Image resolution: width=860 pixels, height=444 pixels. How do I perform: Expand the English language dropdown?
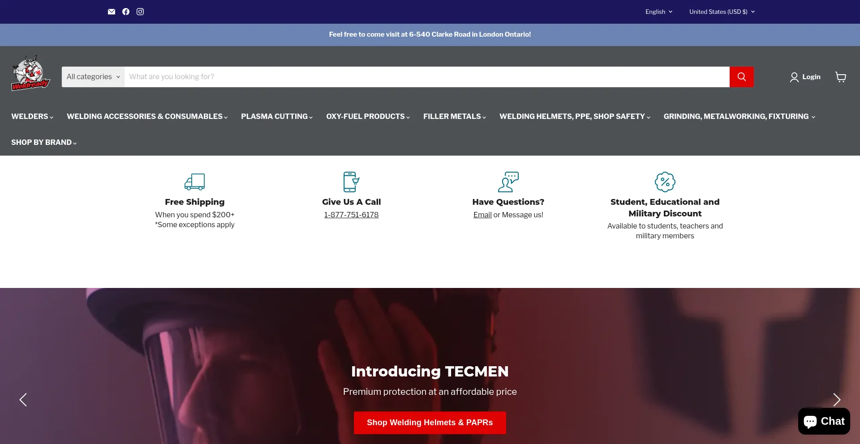click(658, 12)
